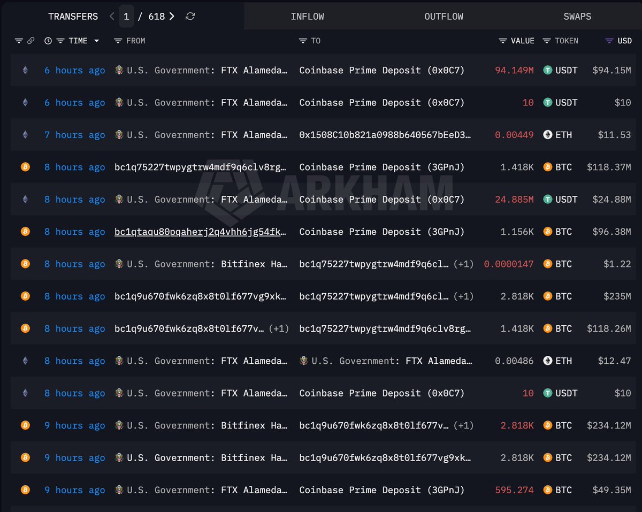
Task: Click the Ethereum icon on the 94.149M USDT row
Action: (25, 70)
